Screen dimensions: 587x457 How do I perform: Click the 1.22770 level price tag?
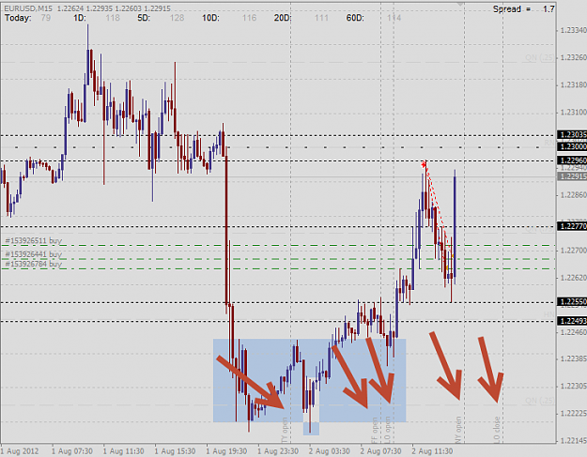pos(572,226)
